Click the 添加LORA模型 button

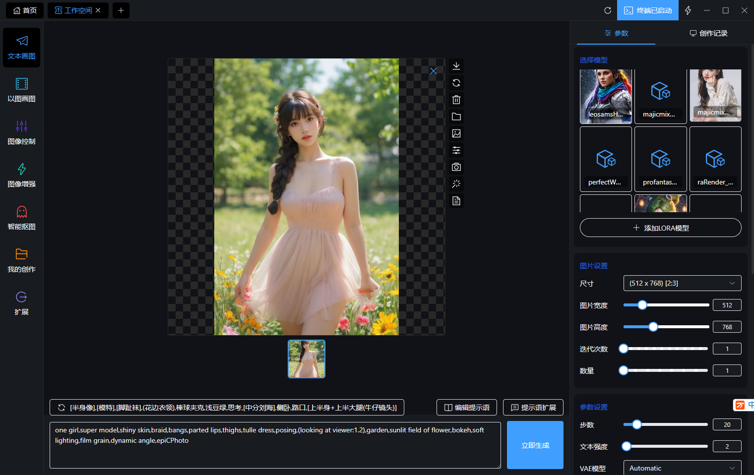(660, 228)
